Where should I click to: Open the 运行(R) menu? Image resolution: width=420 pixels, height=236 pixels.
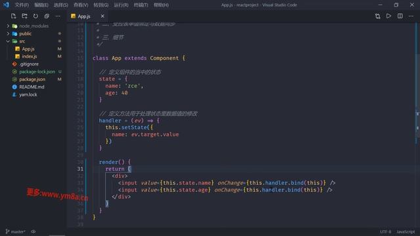coord(121,5)
